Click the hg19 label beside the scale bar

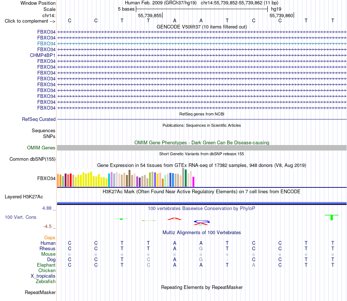276,9
